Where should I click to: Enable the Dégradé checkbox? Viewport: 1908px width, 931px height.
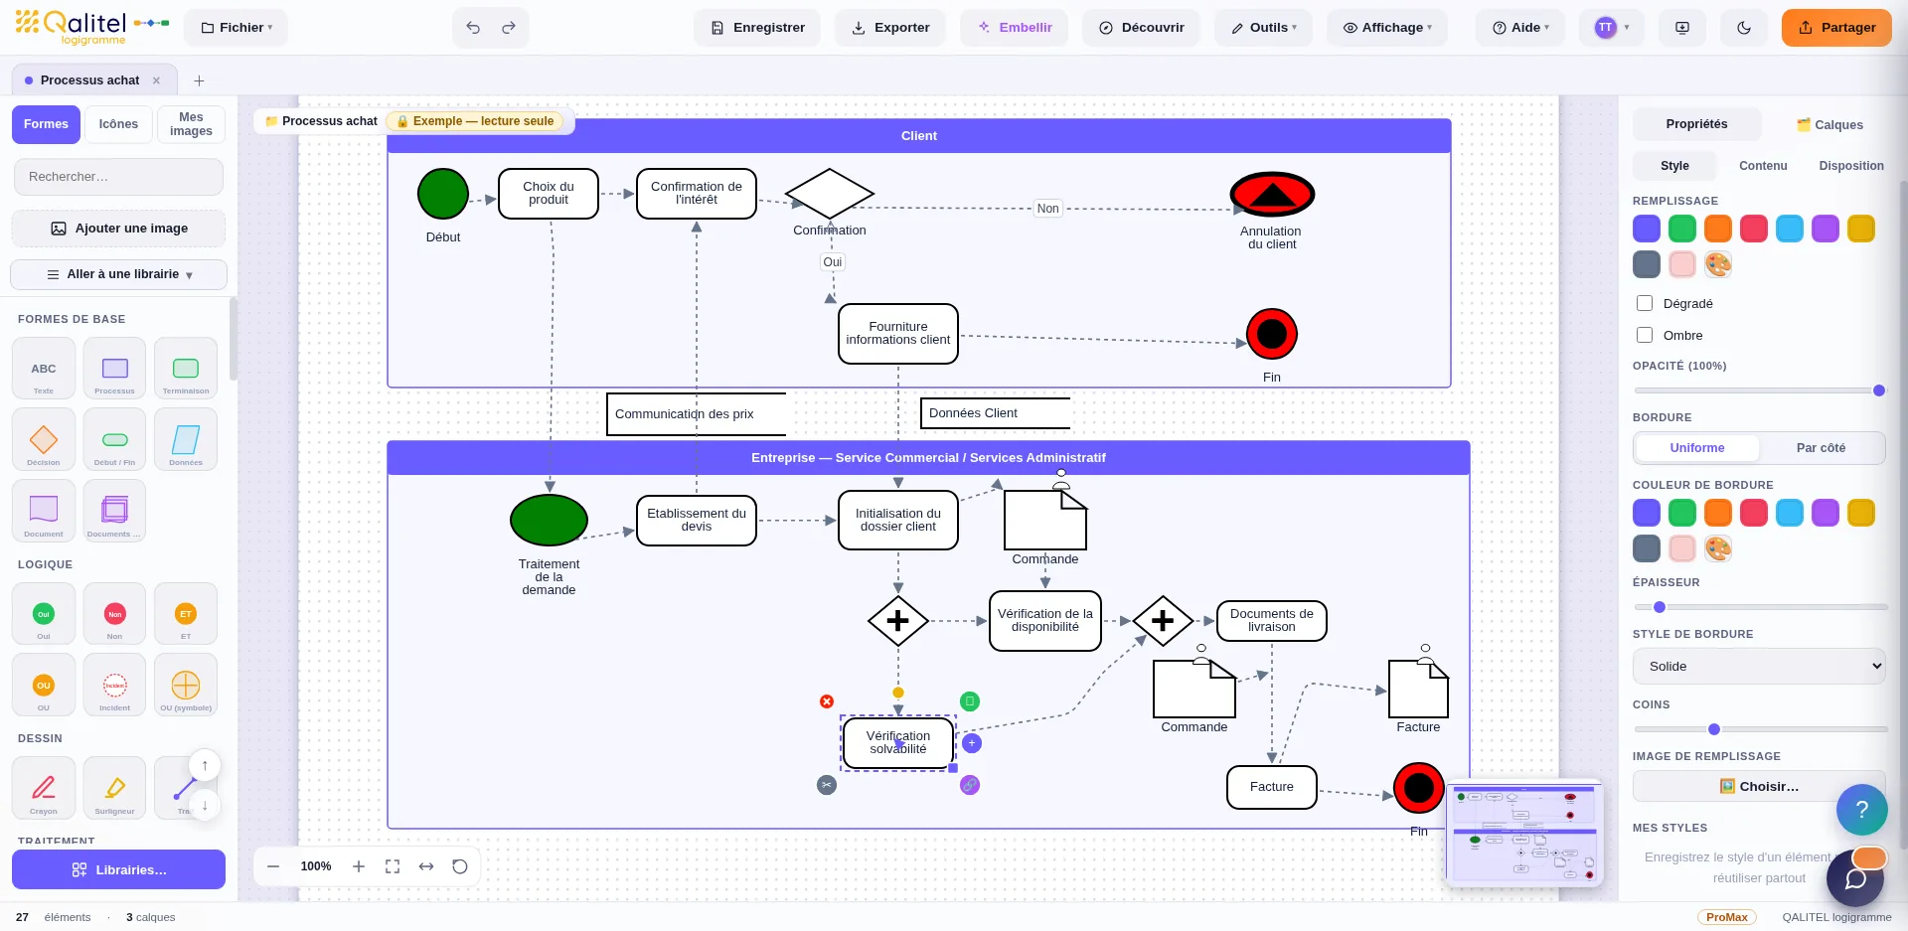click(x=1645, y=303)
